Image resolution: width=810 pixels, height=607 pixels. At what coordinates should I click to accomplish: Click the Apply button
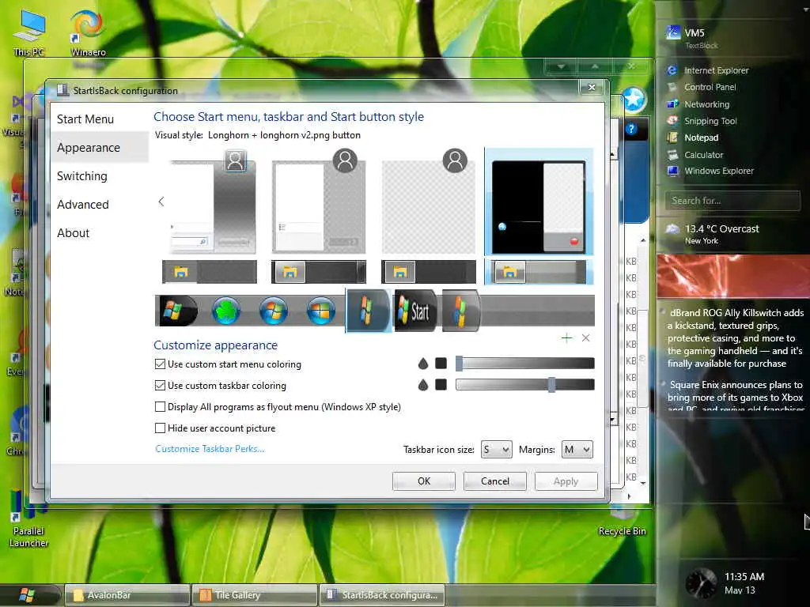pyautogui.click(x=566, y=481)
